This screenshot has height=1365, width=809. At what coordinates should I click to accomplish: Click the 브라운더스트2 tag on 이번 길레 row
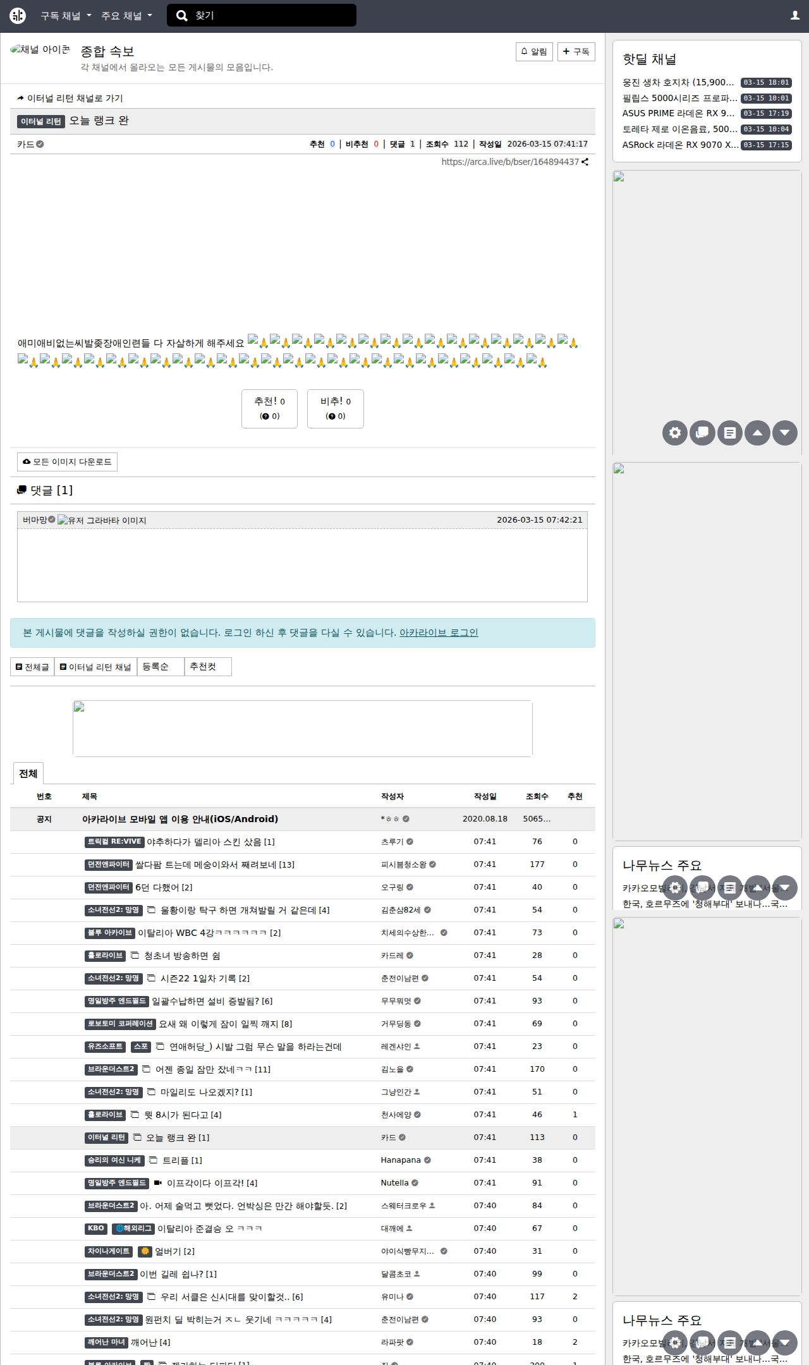coord(111,1274)
